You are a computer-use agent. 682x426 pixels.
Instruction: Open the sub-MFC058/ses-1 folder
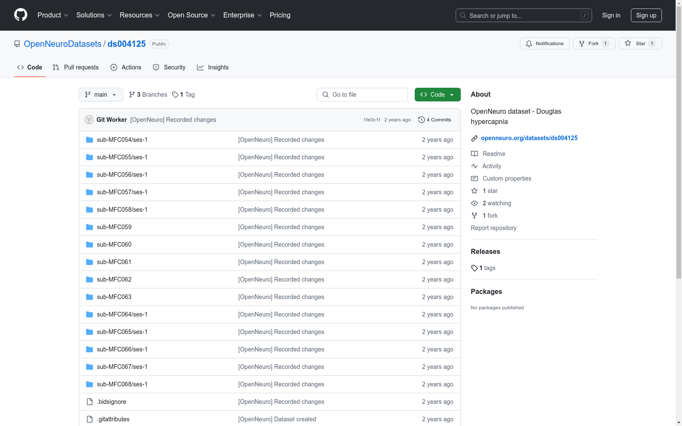(x=122, y=210)
